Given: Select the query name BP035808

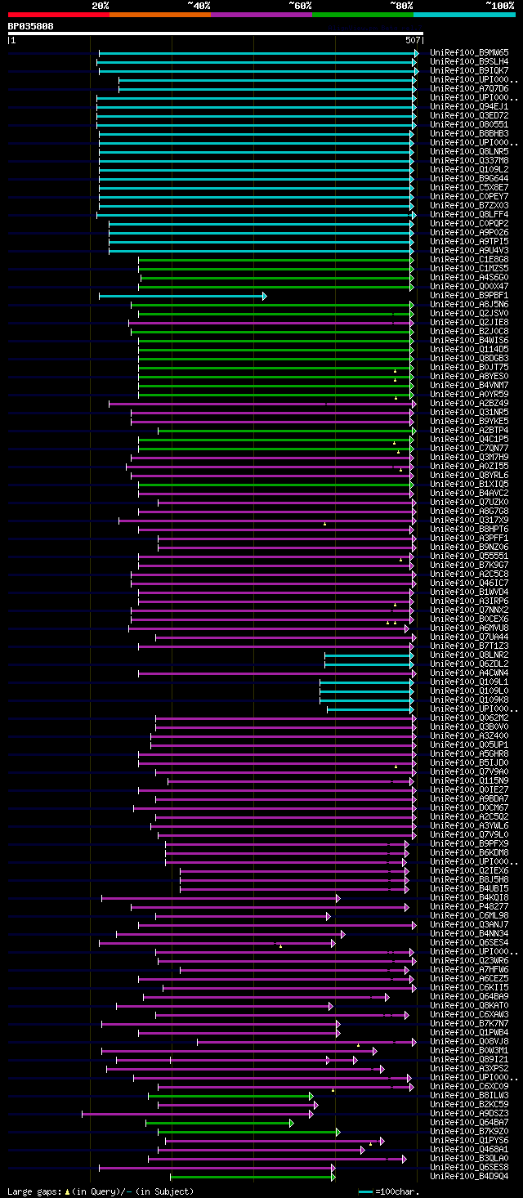Looking at the screenshot, I should (31, 26).
